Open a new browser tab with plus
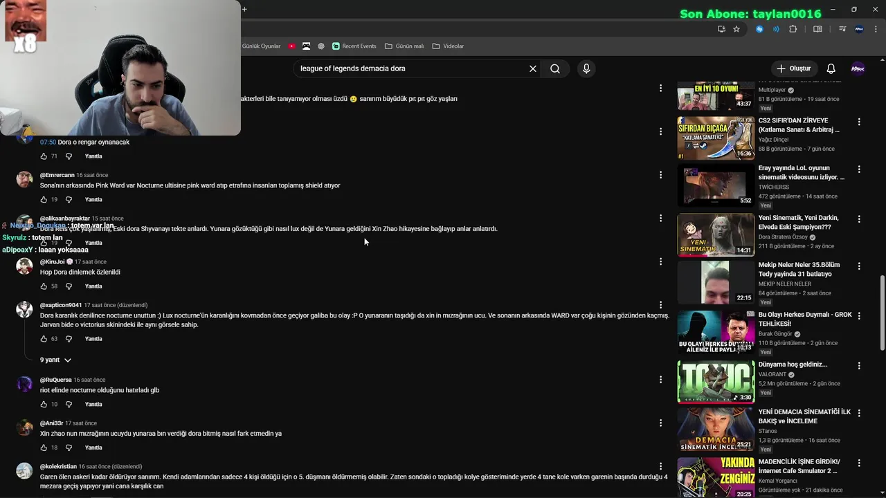This screenshot has height=498, width=886. (244, 9)
